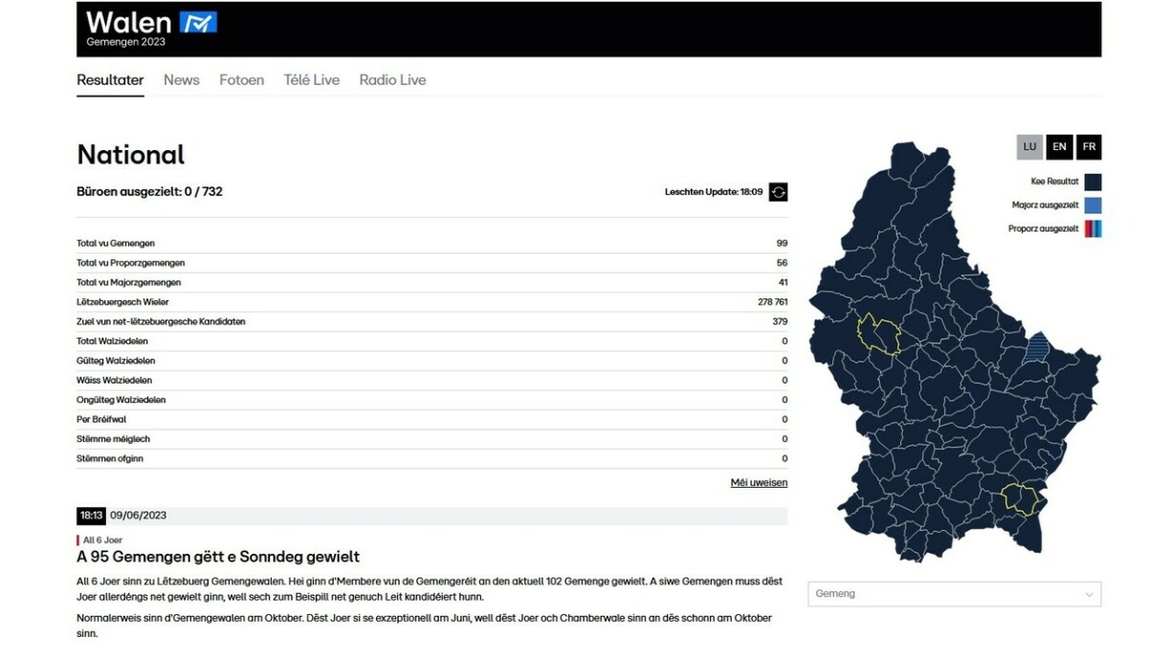
Task: Click the refresh icon beside Leschten Update
Action: coord(778,192)
